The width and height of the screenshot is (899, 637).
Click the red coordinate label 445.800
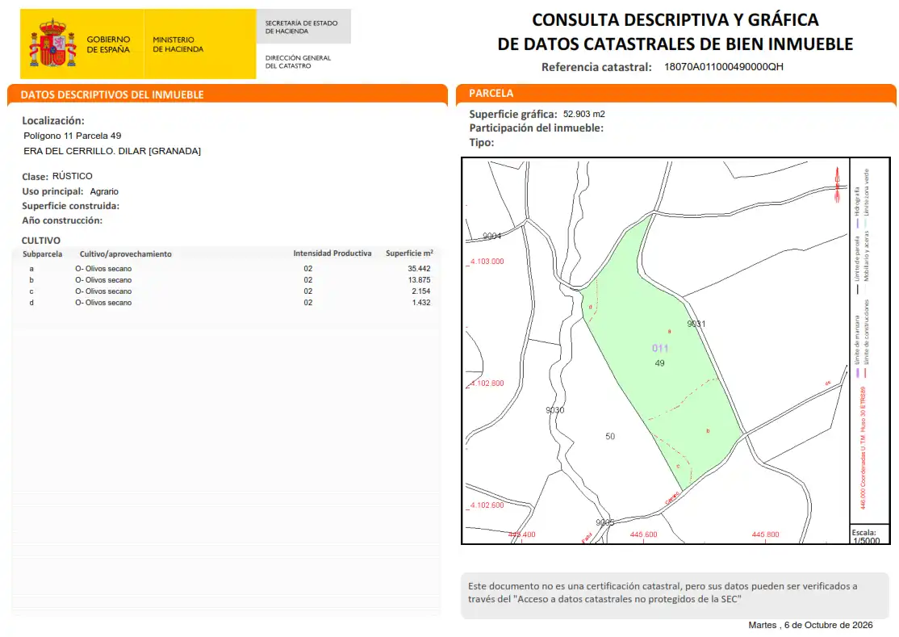[765, 534]
